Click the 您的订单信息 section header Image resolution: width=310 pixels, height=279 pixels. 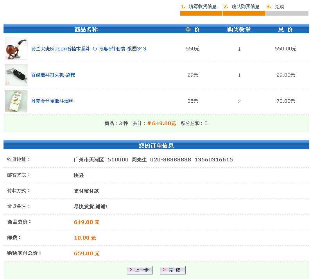[x=156, y=146]
